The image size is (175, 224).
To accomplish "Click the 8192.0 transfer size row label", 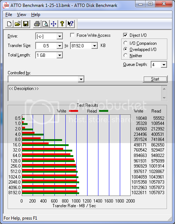I will [15, 193].
